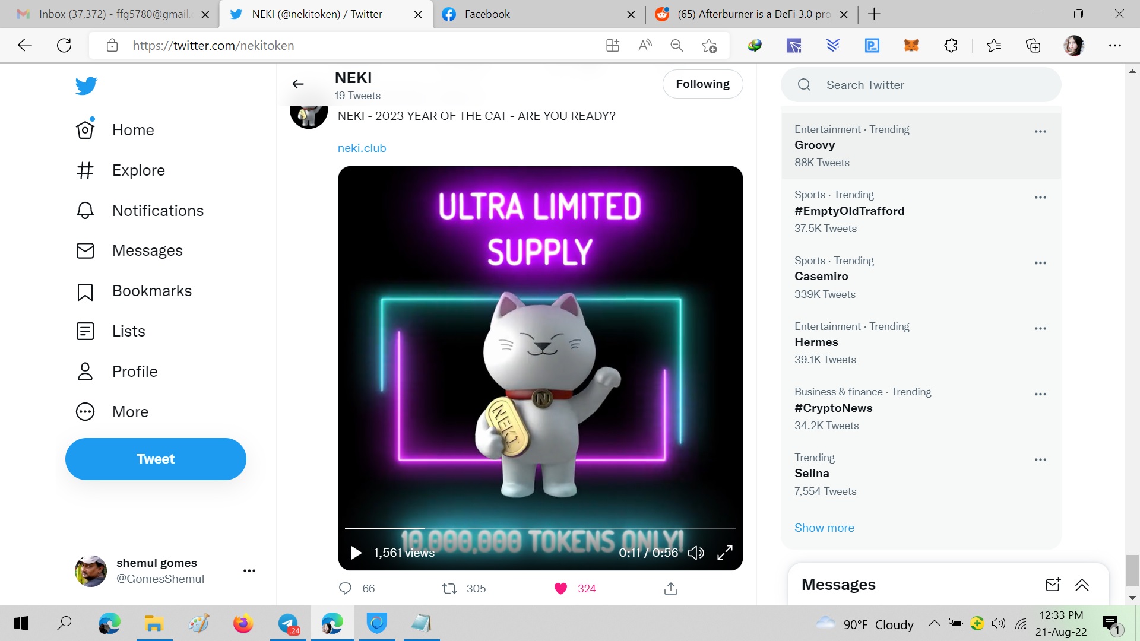Click the browser back arrow
The height and width of the screenshot is (641, 1140).
pos(25,45)
